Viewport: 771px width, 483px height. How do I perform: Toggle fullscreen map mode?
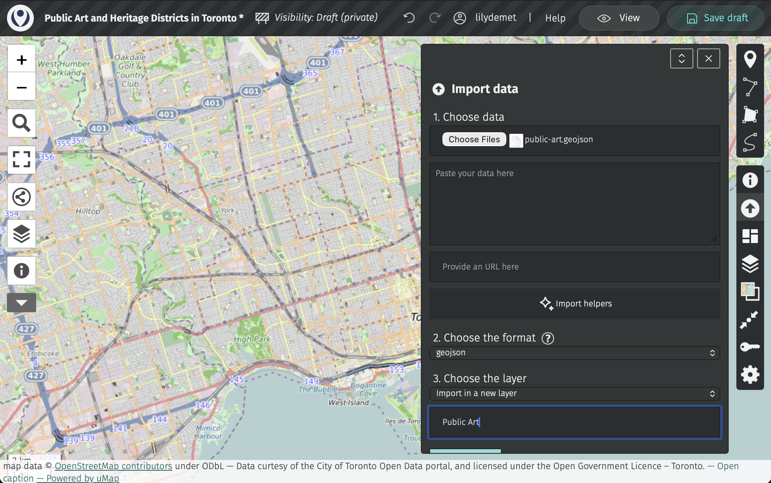pyautogui.click(x=22, y=160)
